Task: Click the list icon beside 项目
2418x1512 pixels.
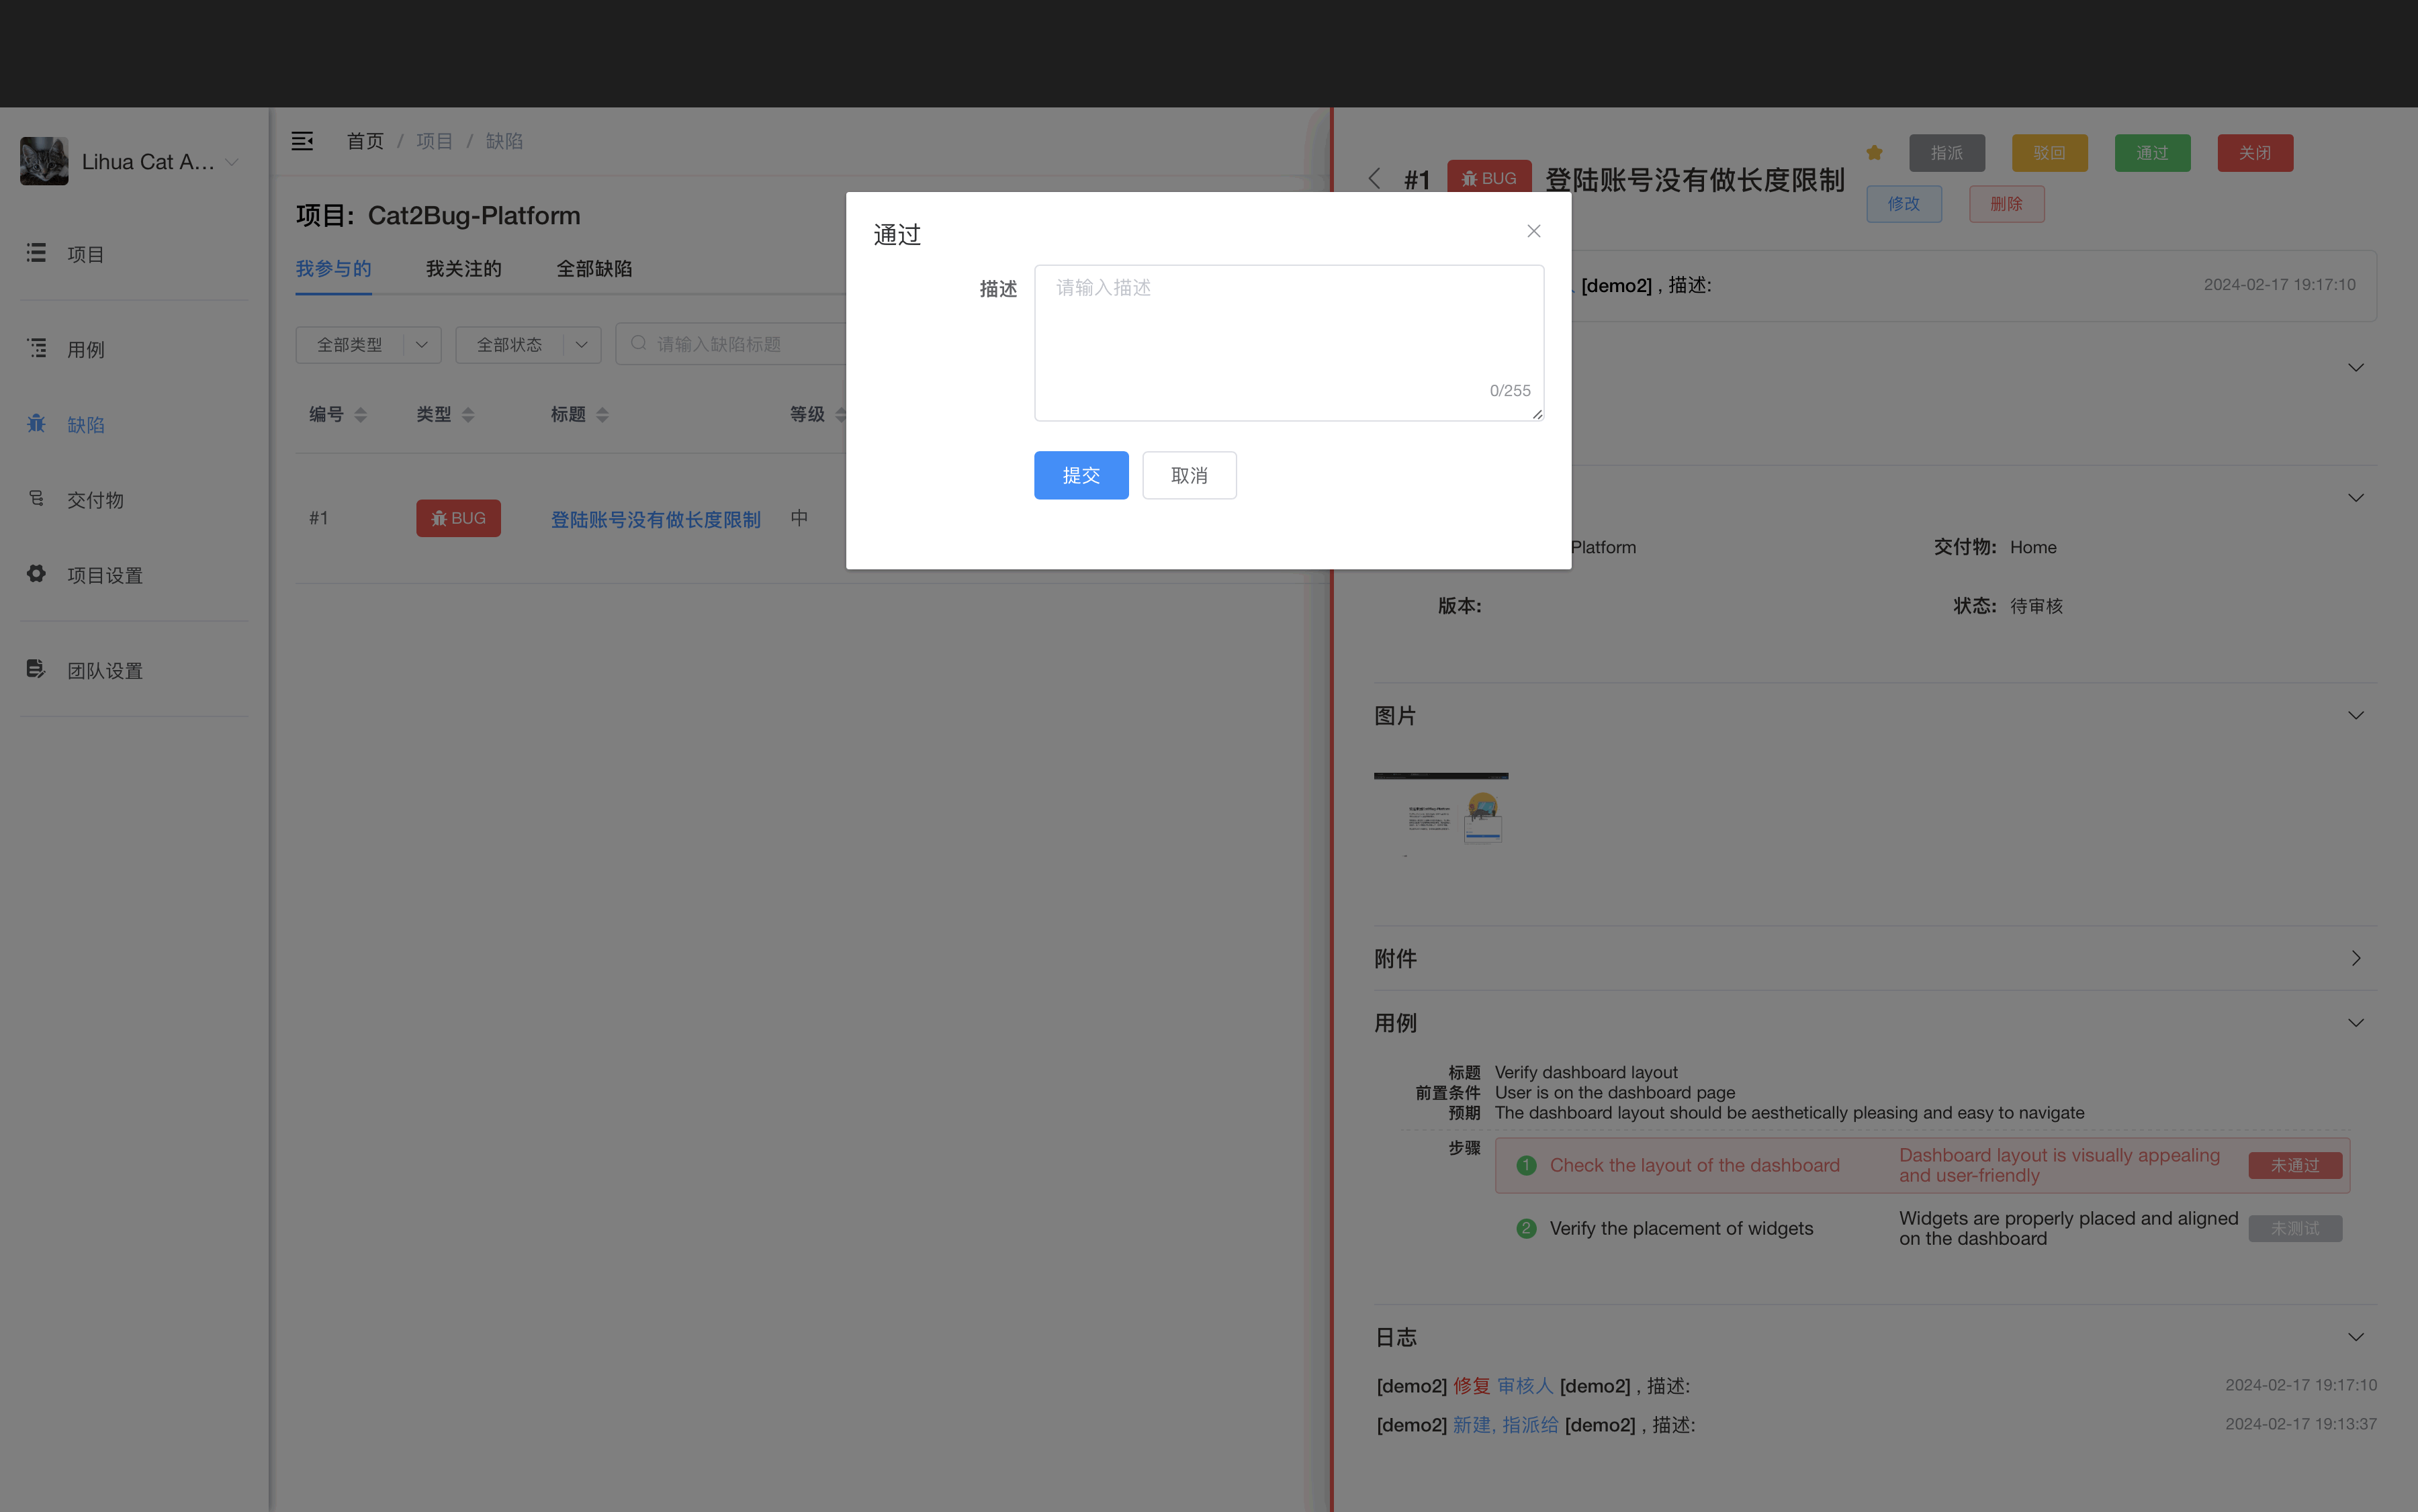Action: (x=36, y=253)
